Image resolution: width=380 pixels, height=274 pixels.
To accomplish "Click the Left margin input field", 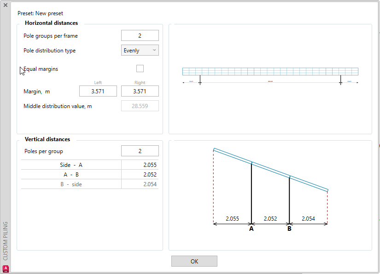I will [98, 91].
